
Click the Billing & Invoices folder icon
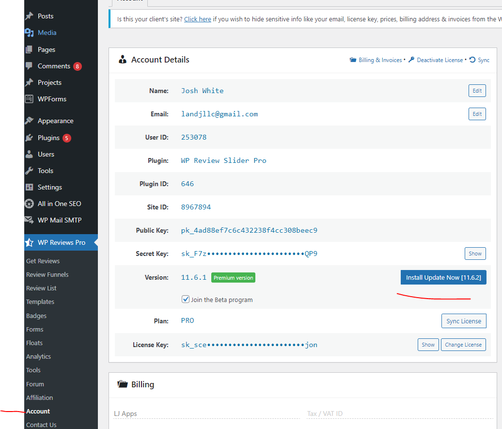353,60
